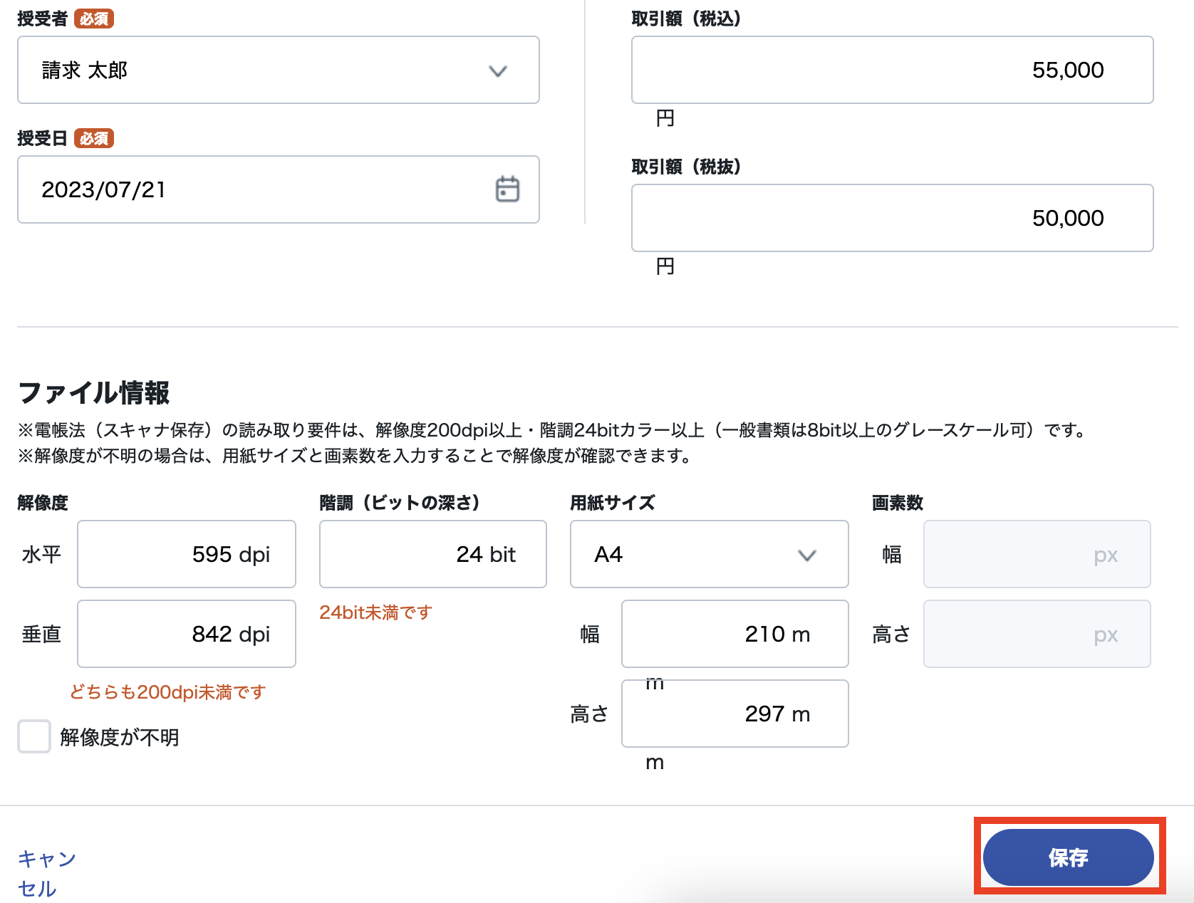Click the どちらも200dpi未満です warning text
The height and width of the screenshot is (903, 1194).
(168, 692)
